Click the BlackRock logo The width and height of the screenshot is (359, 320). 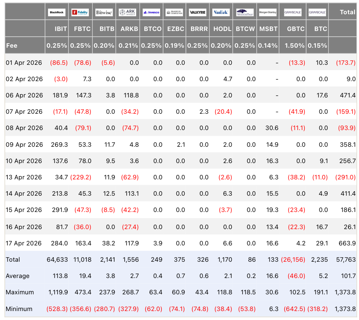(57, 12)
